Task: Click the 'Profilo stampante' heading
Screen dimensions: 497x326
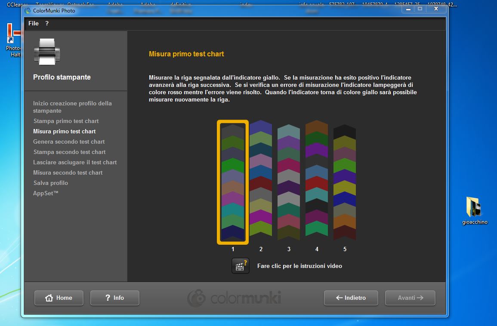Action: point(62,77)
